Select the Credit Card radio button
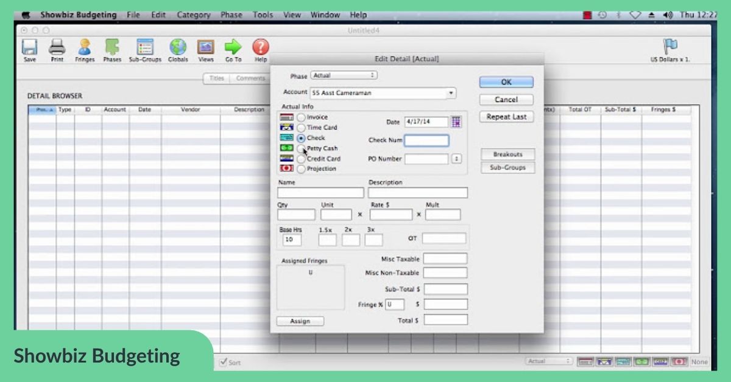 (302, 159)
